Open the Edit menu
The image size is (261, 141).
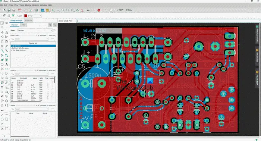point(6,5)
